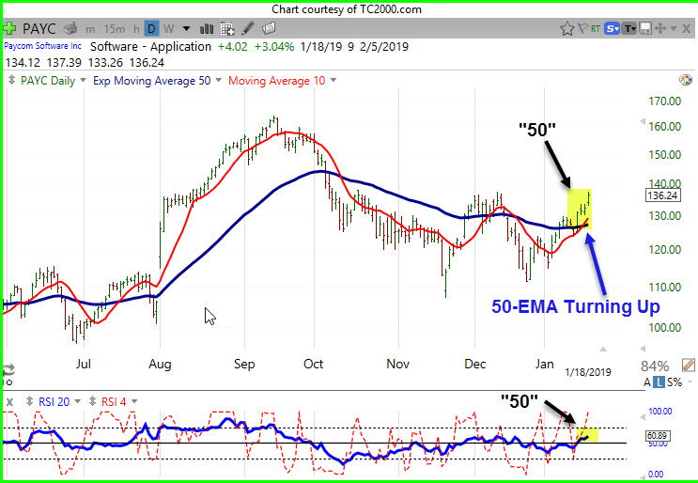Screen dimensions: 698x483
Task: Open the bar-chart plot style icon
Action: click(207, 29)
